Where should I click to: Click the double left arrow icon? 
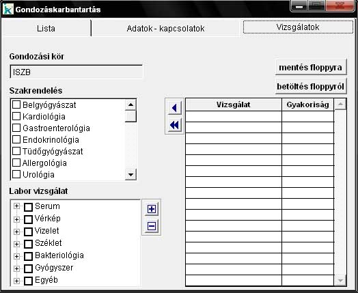(x=175, y=125)
